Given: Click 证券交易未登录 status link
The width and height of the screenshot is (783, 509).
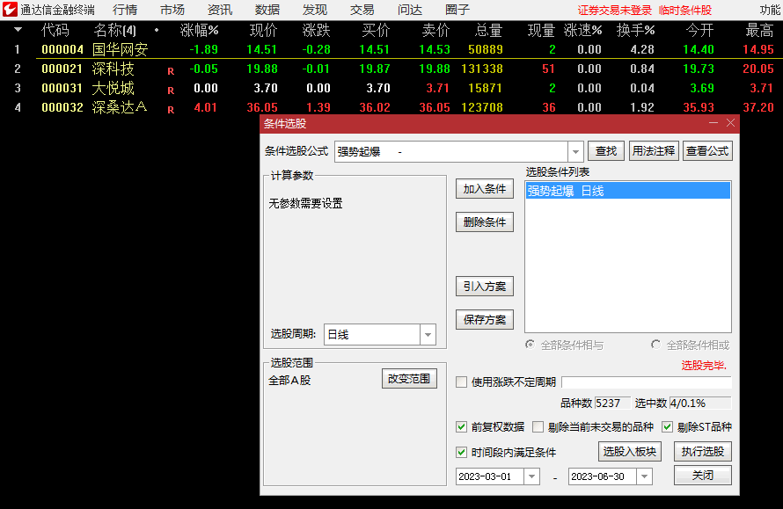Looking at the screenshot, I should (x=615, y=10).
